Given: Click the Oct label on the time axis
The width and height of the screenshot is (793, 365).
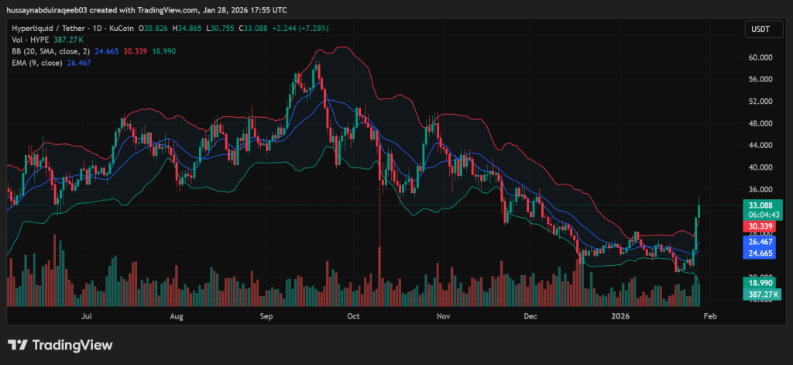Looking at the screenshot, I should (x=354, y=316).
